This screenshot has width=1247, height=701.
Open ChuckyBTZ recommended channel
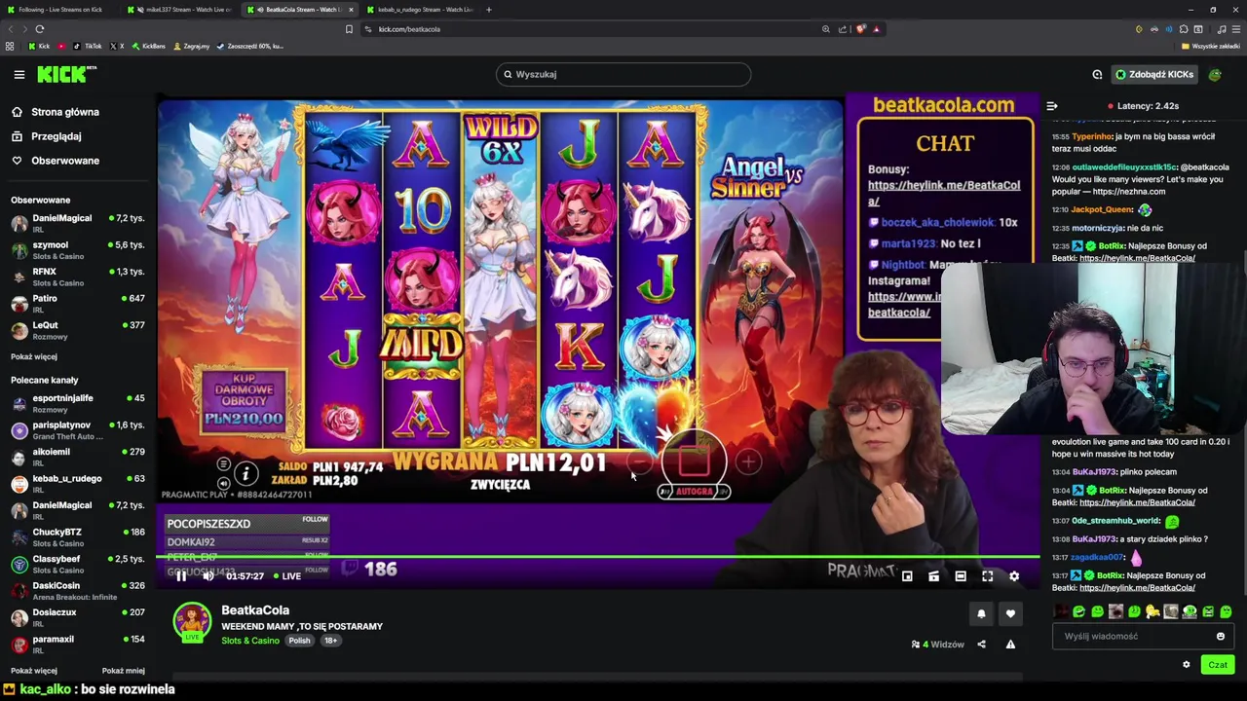(78, 536)
